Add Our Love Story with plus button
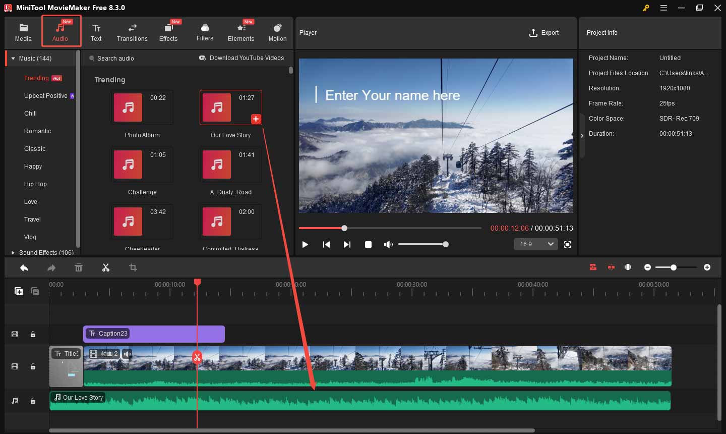The image size is (726, 434). (x=256, y=119)
